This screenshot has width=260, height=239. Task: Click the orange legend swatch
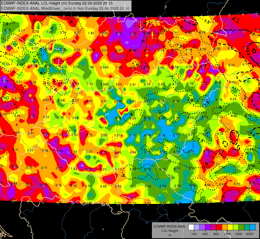click(x=225, y=227)
